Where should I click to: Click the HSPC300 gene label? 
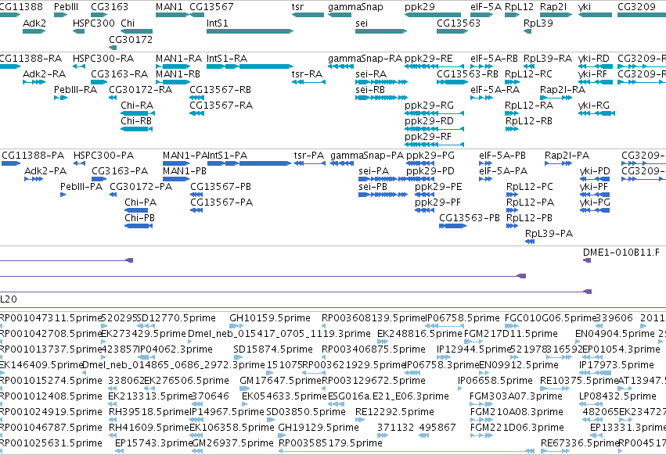(93, 23)
